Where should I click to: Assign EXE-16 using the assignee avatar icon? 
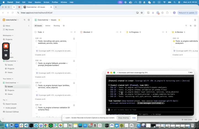click(x=74, y=105)
